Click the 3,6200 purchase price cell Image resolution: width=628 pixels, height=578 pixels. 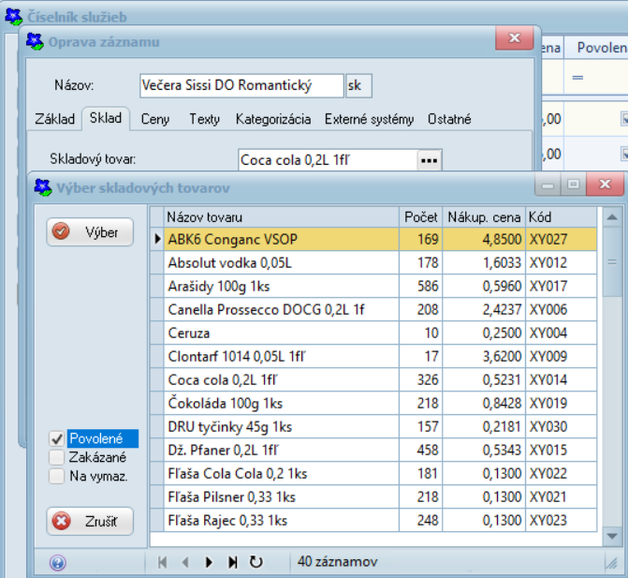click(x=484, y=356)
